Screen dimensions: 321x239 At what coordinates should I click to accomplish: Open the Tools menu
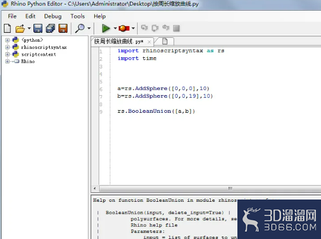click(77, 16)
